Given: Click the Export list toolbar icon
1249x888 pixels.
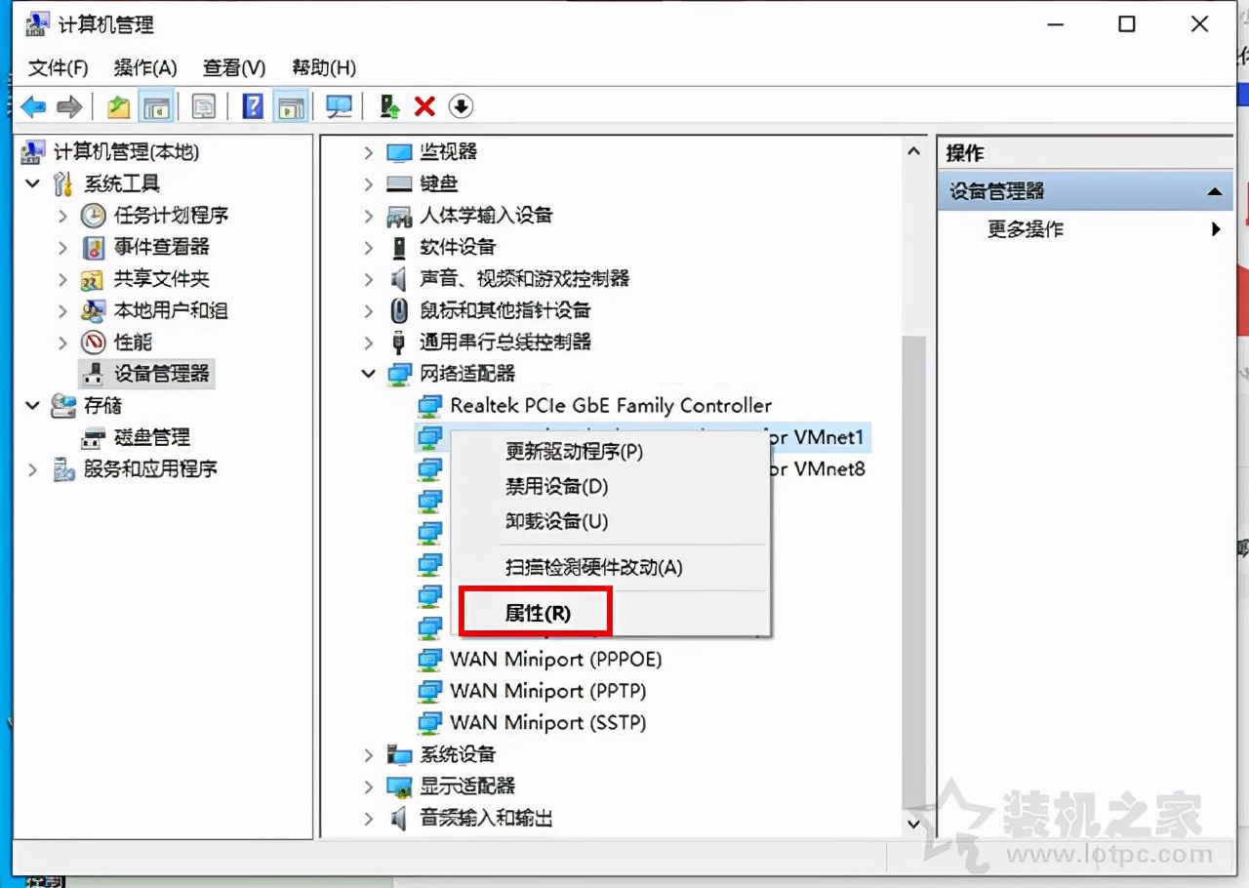Looking at the screenshot, I should pos(204,105).
